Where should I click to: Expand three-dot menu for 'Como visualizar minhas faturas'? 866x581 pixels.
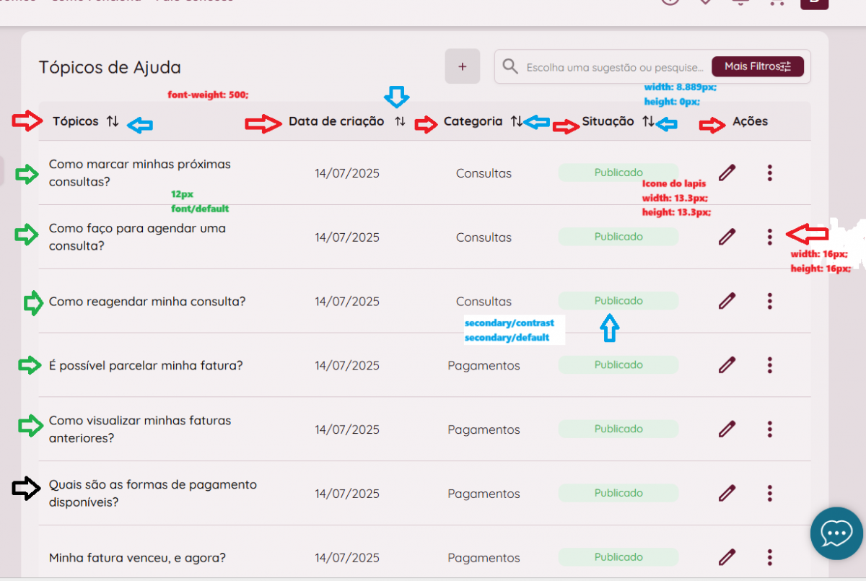[x=770, y=429]
